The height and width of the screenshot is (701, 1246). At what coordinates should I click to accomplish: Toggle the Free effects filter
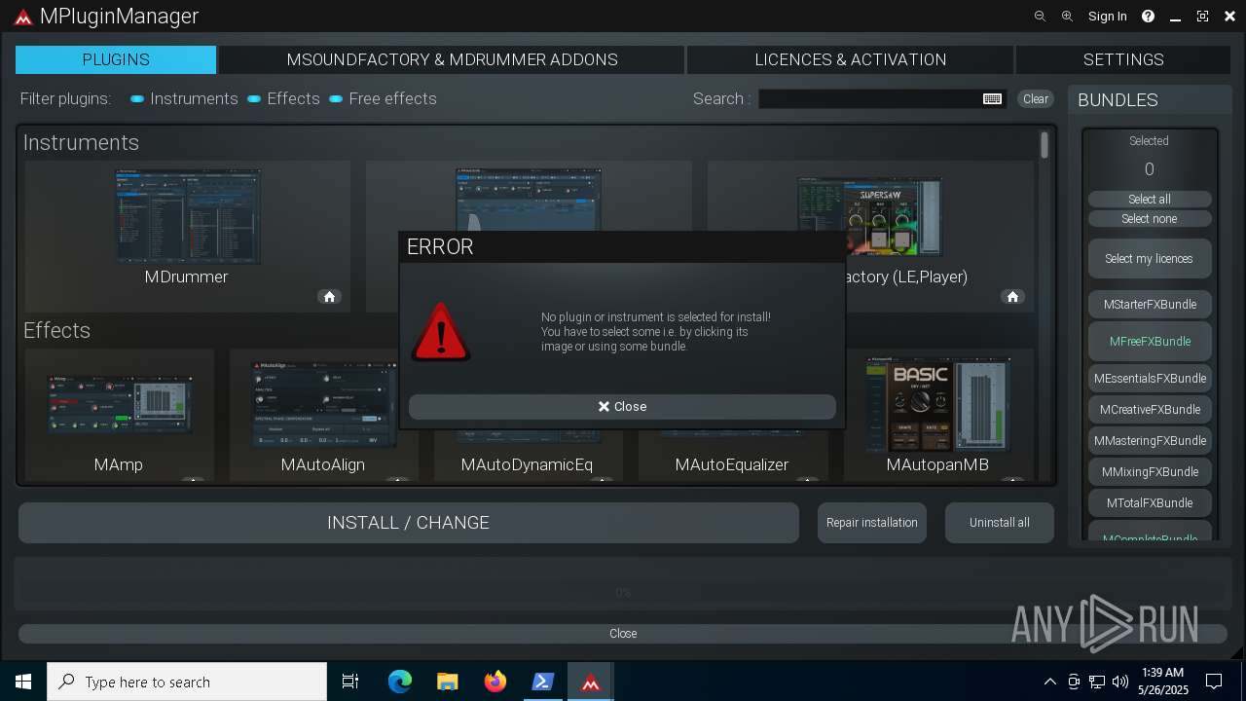coord(383,98)
